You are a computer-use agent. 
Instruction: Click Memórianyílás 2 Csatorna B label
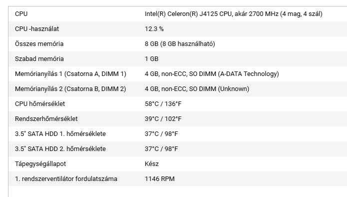point(70,89)
